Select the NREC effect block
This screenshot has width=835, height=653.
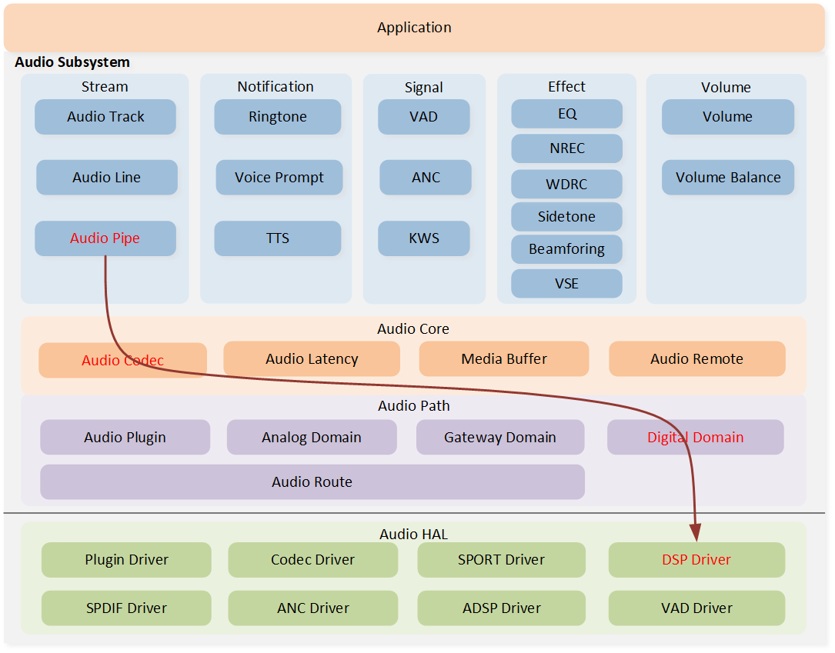566,148
